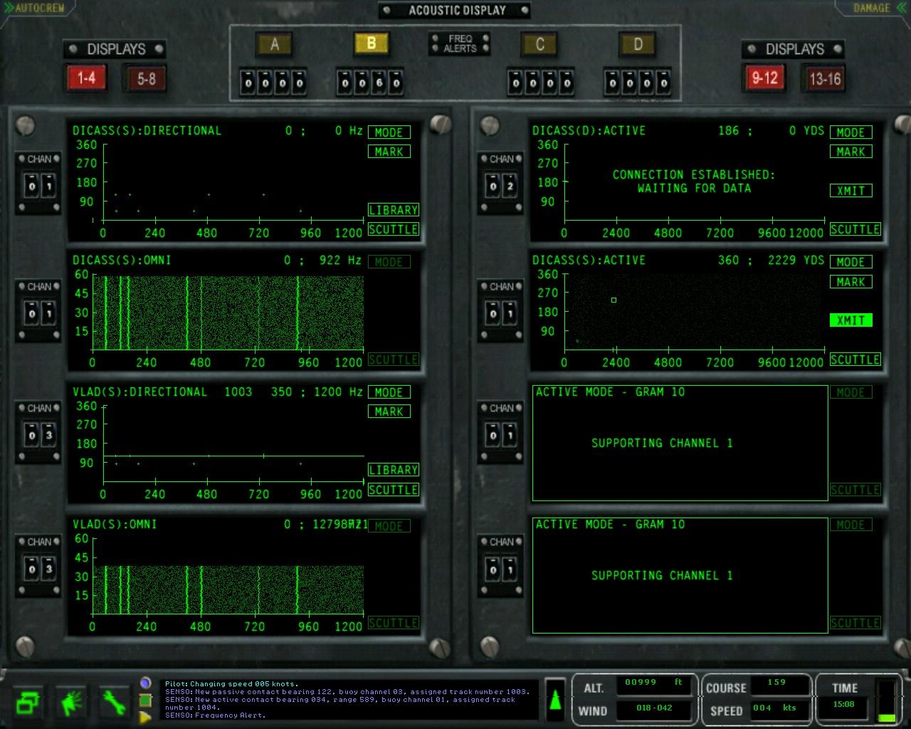Open LIBRARY on the DICASS(S):DIRECTIONAL display
This screenshot has width=911, height=729.
(x=393, y=210)
